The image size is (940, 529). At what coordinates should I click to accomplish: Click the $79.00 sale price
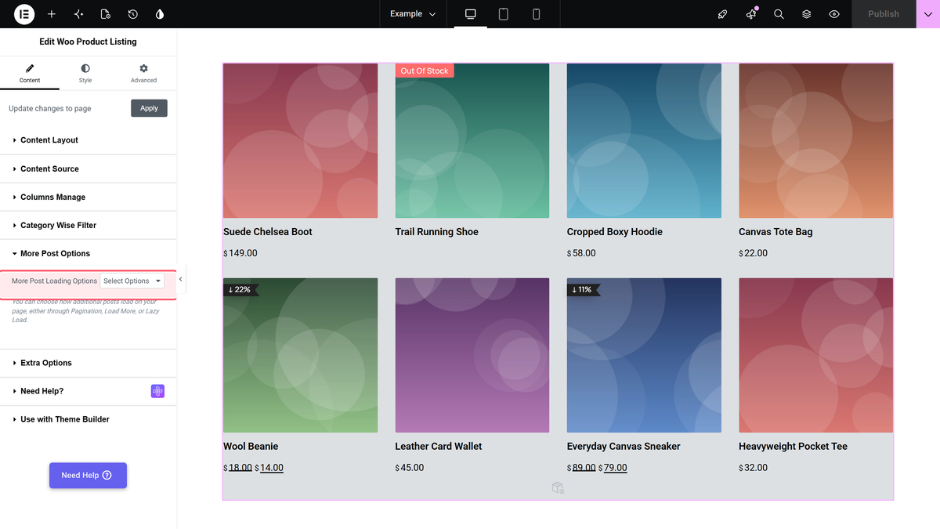coord(613,468)
